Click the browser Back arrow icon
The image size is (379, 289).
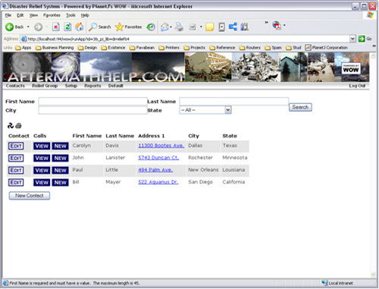(10, 27)
